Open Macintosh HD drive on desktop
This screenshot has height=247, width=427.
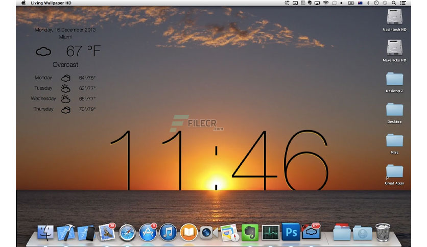394,20
